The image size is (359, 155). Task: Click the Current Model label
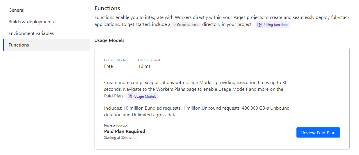[x=115, y=60]
